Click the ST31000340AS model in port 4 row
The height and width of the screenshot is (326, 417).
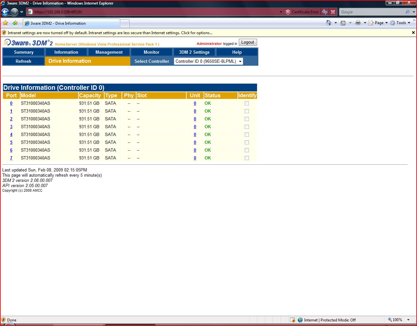tap(36, 134)
